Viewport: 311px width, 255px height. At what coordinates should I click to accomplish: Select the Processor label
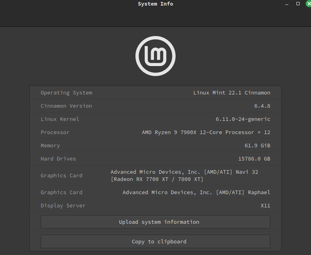[x=55, y=132]
